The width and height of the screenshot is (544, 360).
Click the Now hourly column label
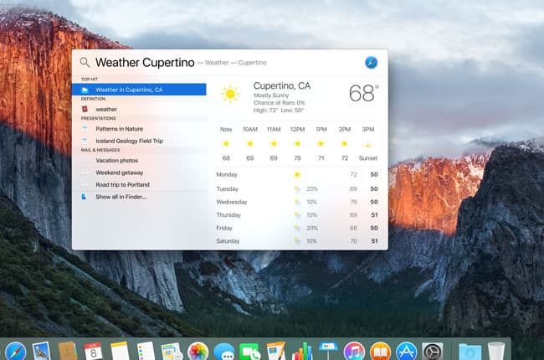pyautogui.click(x=226, y=129)
